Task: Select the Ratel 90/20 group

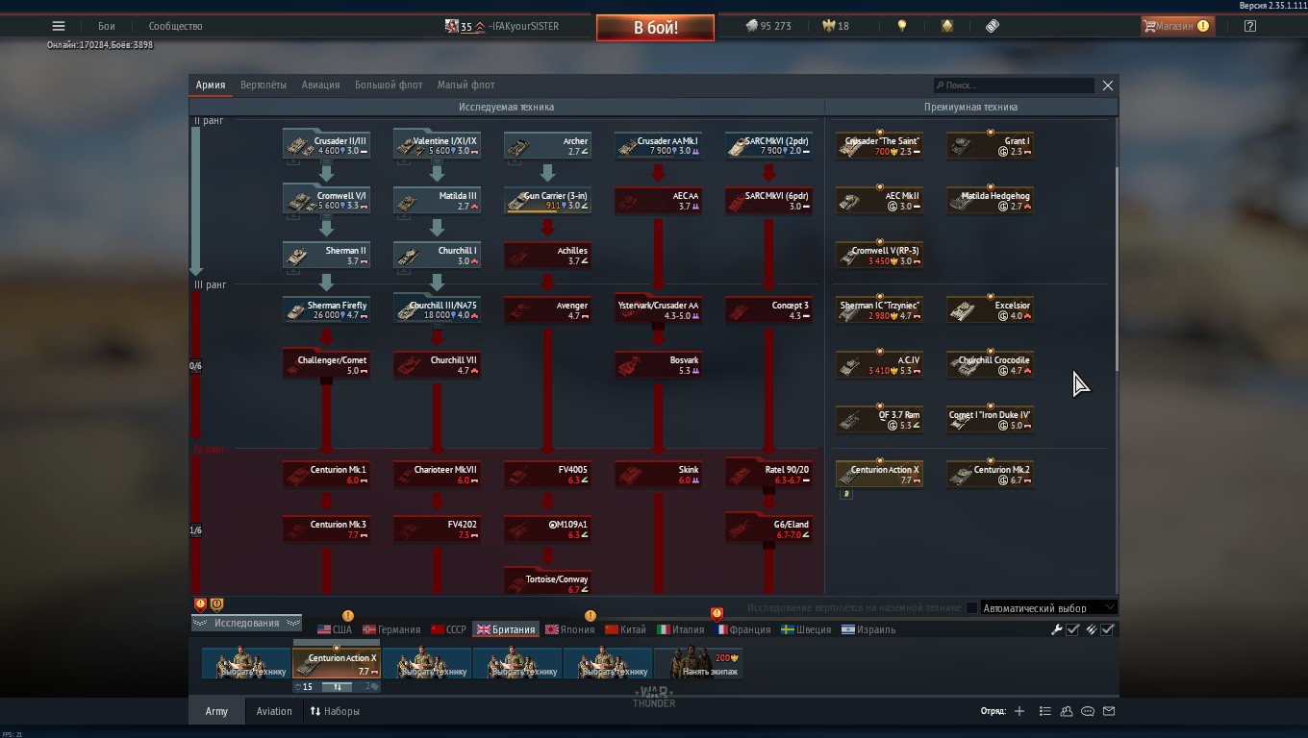Action: point(769,475)
